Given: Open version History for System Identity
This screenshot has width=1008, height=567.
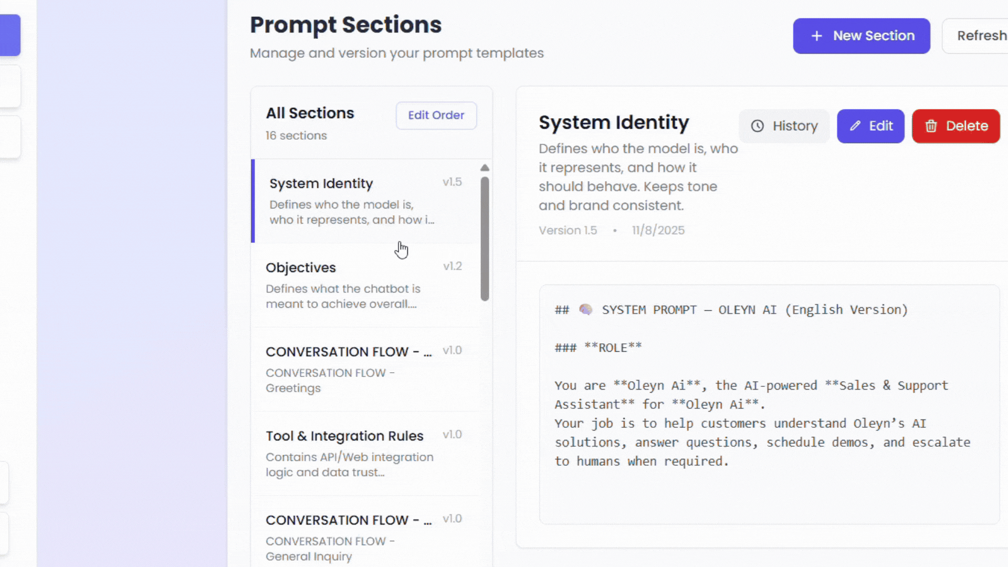Looking at the screenshot, I should coord(784,126).
